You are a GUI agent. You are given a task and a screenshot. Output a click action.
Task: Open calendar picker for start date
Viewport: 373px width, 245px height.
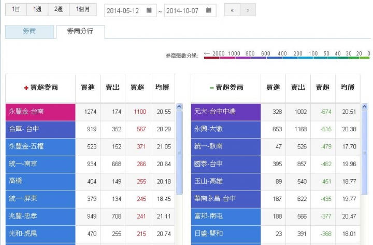(x=149, y=10)
